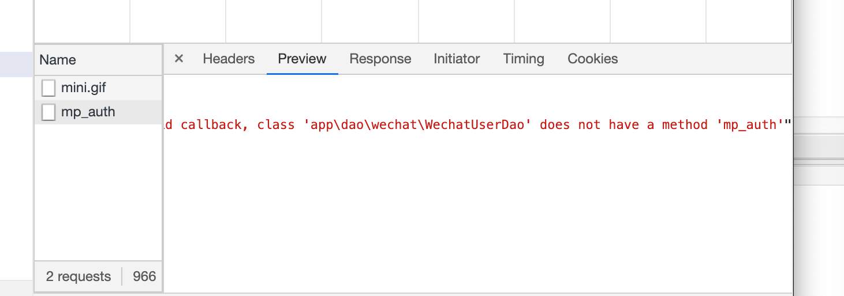The image size is (844, 296).
Task: Click 'WechatUserDao' in the red error message
Action: pyautogui.click(x=477, y=124)
